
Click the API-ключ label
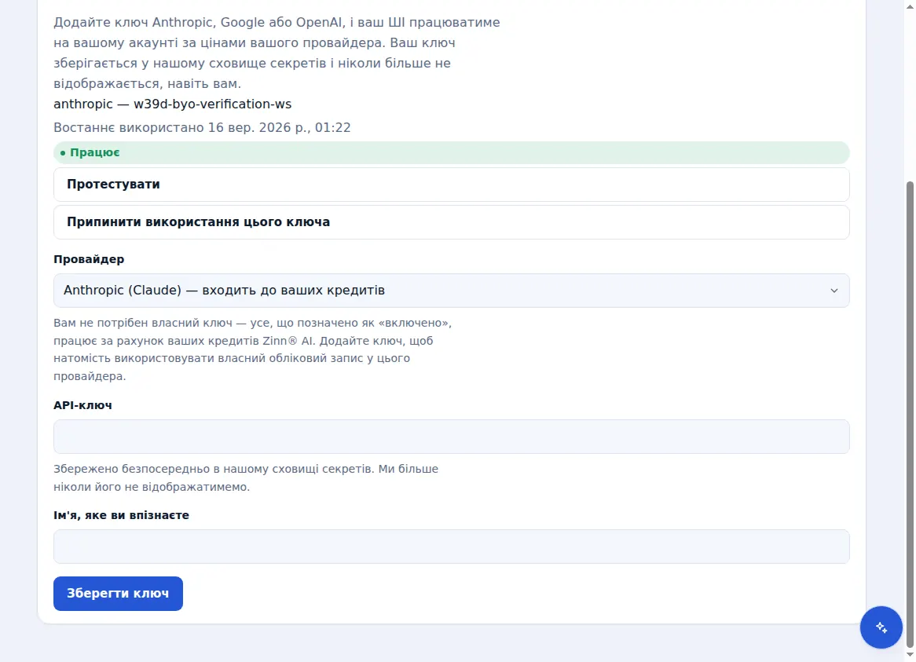pos(82,405)
